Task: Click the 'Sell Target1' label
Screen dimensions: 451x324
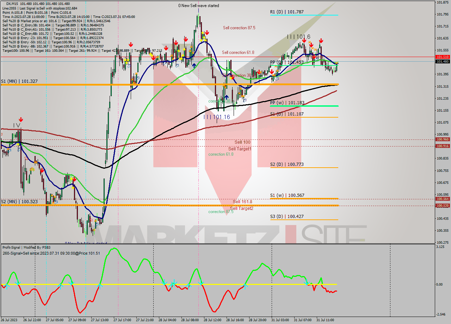Action: coord(240,149)
